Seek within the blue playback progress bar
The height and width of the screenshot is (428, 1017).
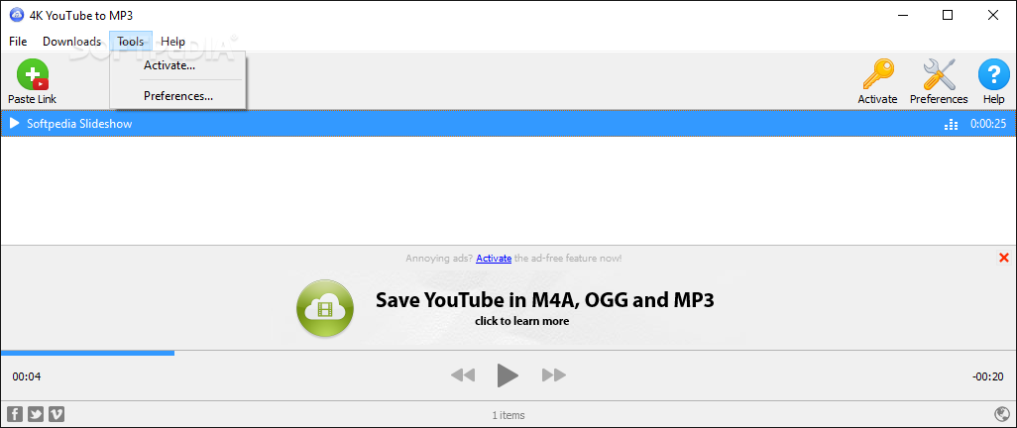pyautogui.click(x=87, y=353)
